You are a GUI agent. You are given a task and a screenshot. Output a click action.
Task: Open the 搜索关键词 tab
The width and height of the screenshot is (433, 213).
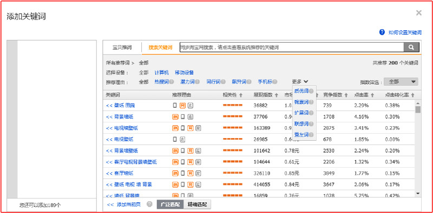(x=160, y=47)
